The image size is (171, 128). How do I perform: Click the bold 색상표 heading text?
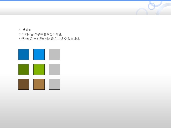[x=27, y=30]
